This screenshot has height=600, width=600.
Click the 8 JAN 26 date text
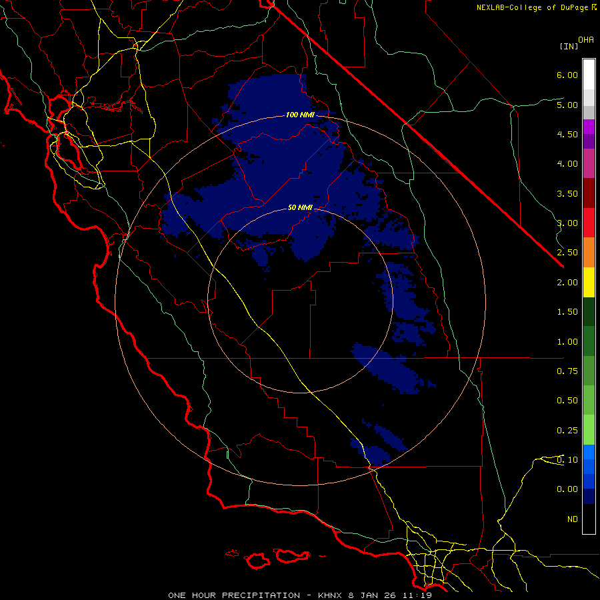point(372,595)
